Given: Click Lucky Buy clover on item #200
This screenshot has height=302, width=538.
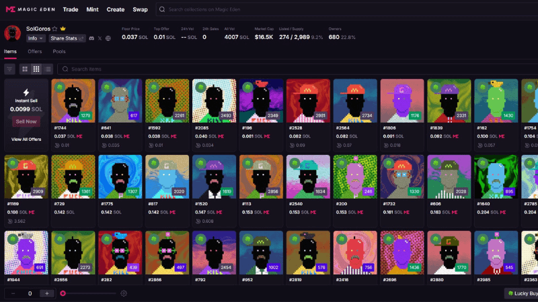Looking at the screenshot, I should coord(342,163).
